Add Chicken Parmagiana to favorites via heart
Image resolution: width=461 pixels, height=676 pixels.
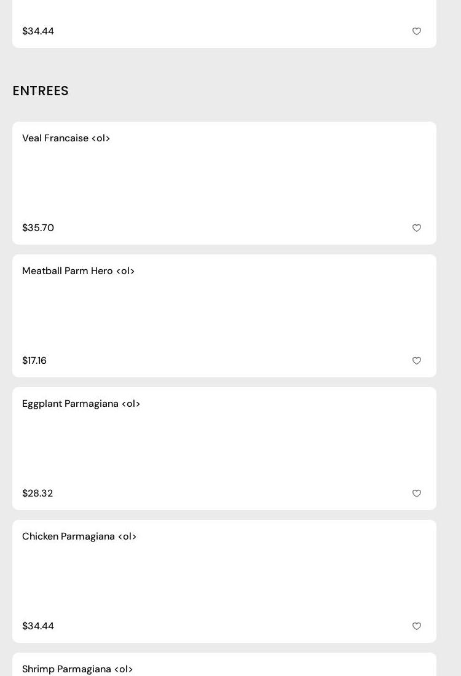click(x=417, y=626)
